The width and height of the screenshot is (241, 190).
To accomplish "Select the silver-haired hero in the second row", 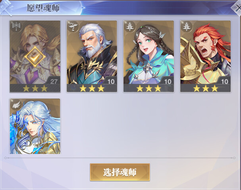I will [x=35, y=126].
